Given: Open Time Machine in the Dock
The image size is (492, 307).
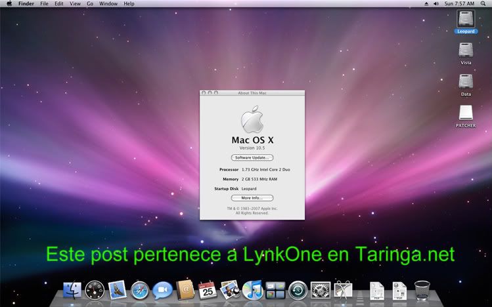Looking at the screenshot, I should (298, 291).
